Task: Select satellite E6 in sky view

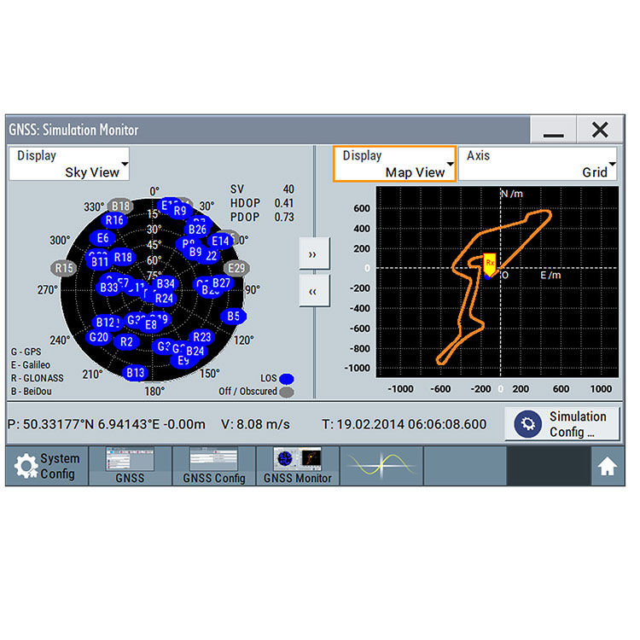Action: [x=103, y=238]
